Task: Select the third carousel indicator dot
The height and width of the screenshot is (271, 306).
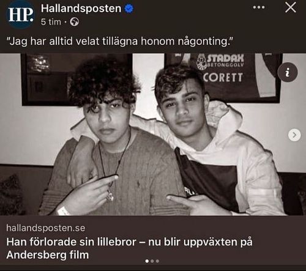Action: point(157,261)
